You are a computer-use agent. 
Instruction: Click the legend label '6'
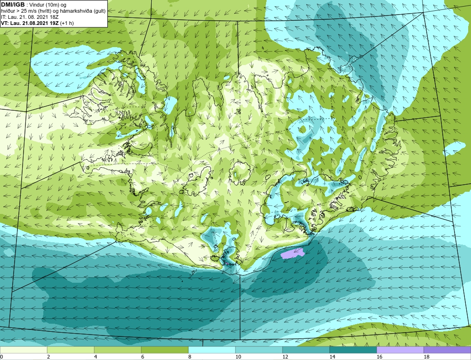coord(143,357)
